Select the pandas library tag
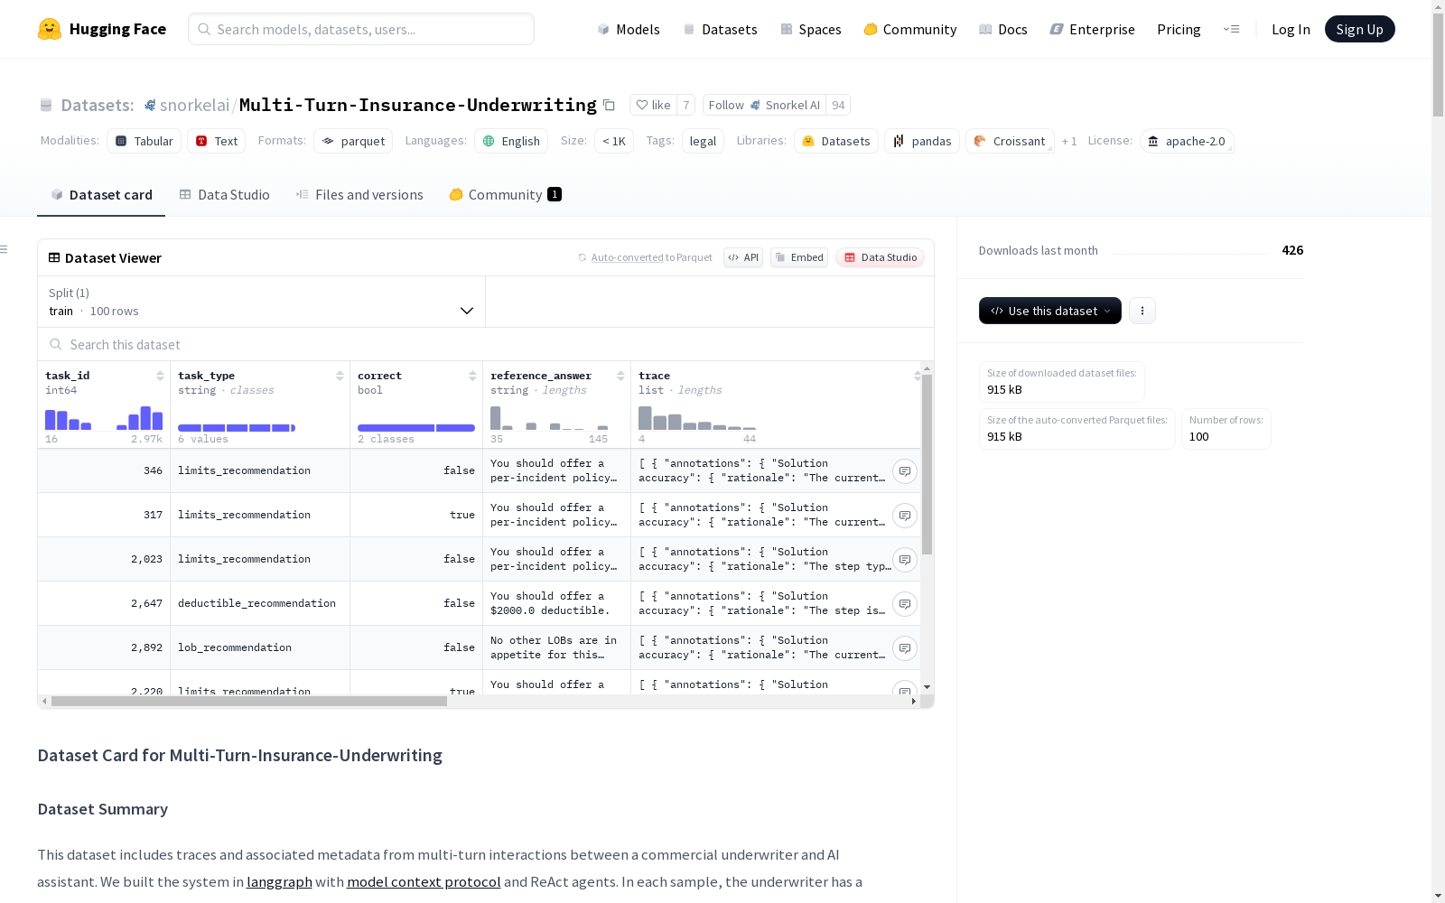This screenshot has height=903, width=1445. 922,141
